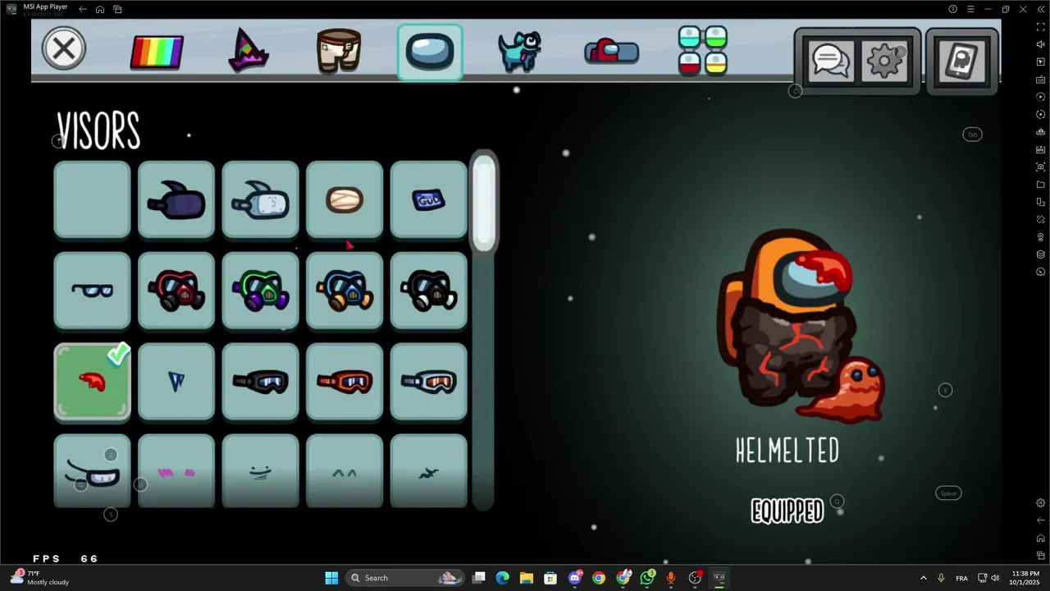Choose the blue triangle shard visor
1050x591 pixels.
pos(176,382)
